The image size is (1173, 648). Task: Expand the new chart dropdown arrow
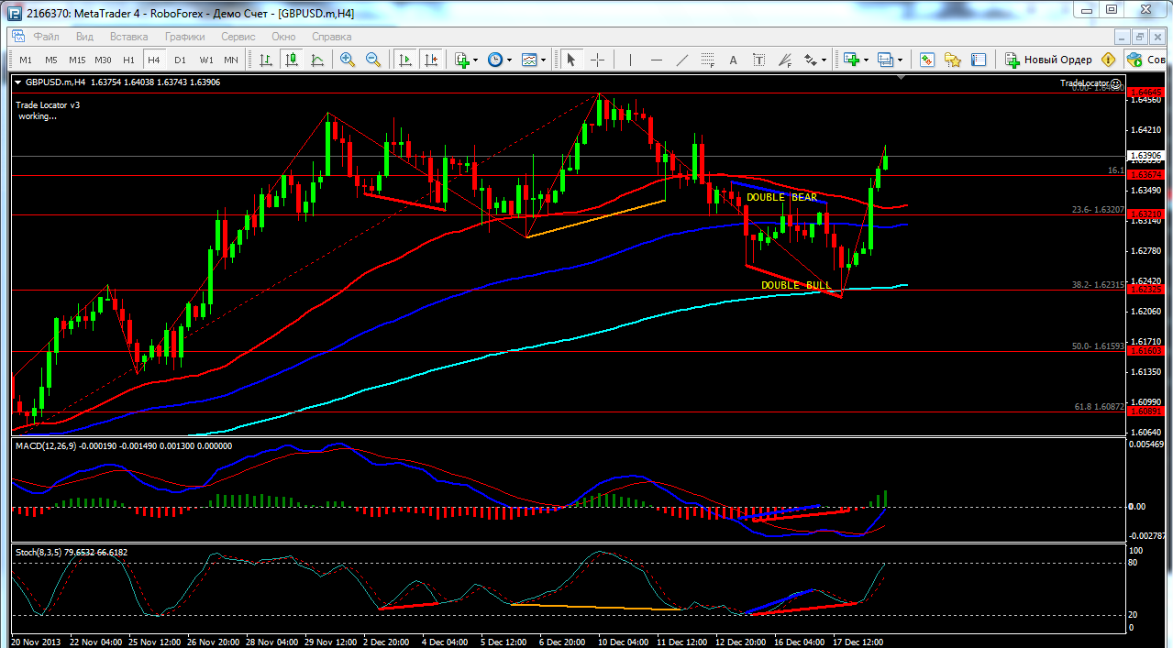866,60
